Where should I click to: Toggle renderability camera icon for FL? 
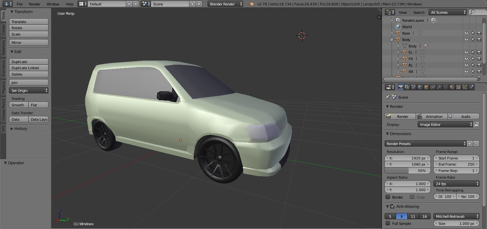(x=479, y=52)
